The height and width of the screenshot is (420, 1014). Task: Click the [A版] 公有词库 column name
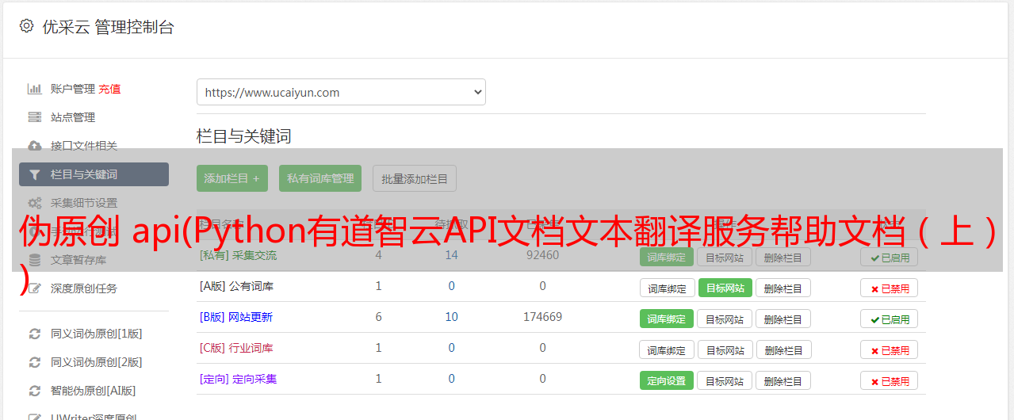click(236, 286)
